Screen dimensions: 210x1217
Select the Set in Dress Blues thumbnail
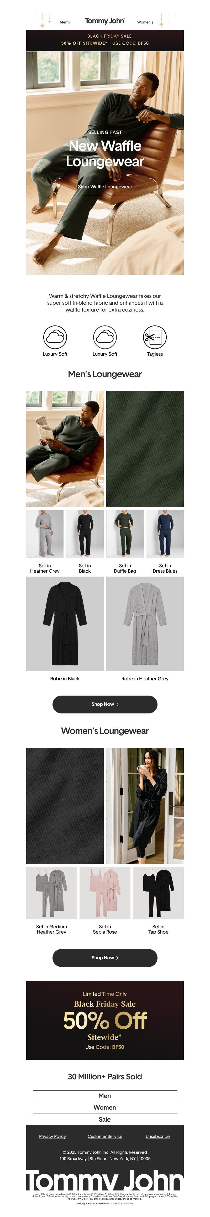(x=165, y=534)
